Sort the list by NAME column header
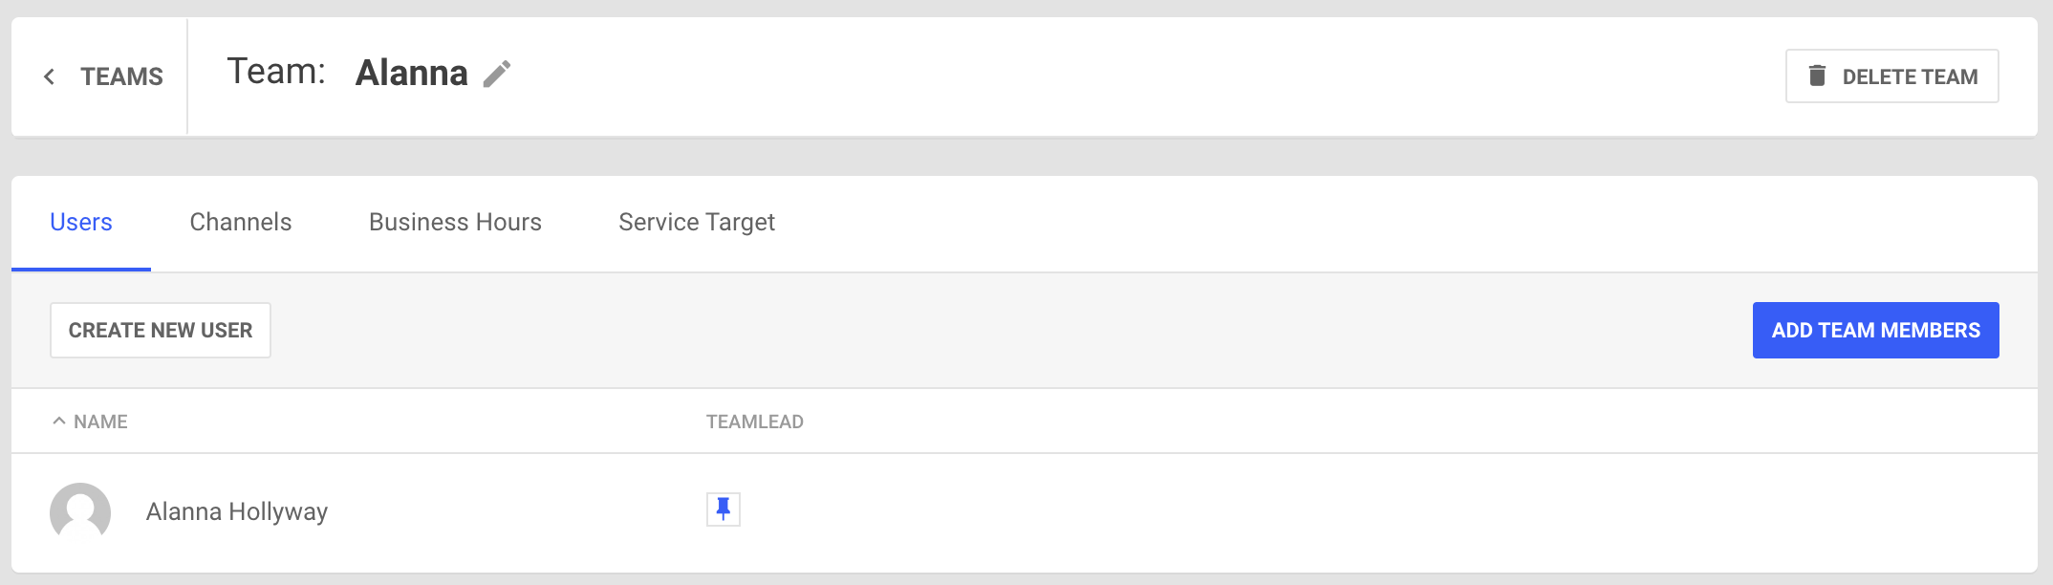The height and width of the screenshot is (585, 2053). (x=100, y=422)
